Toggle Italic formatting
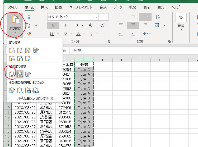Screen dimensions: 198x147 [x=65, y=25]
